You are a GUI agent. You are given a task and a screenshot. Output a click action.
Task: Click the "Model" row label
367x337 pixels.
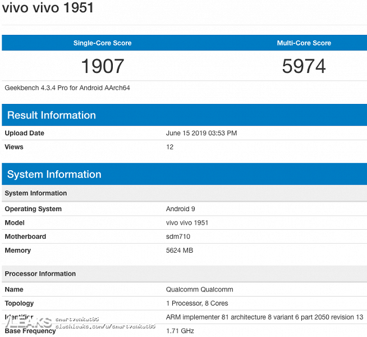15,223
